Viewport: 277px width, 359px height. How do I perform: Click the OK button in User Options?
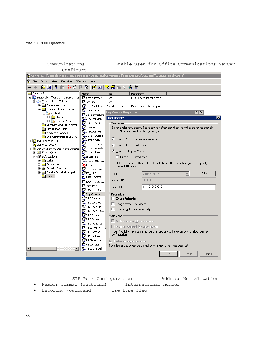[168, 254]
